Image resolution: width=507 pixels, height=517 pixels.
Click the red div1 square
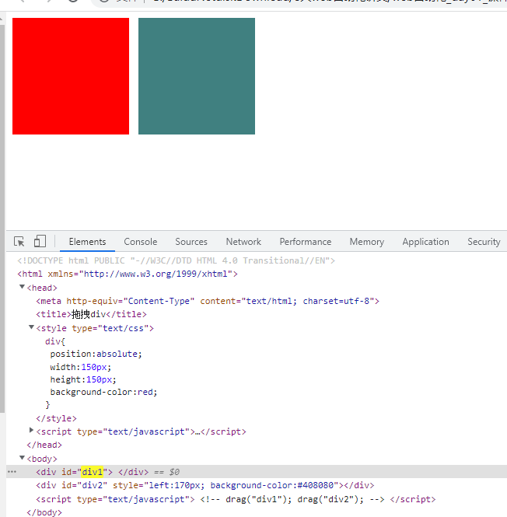pyautogui.click(x=71, y=76)
